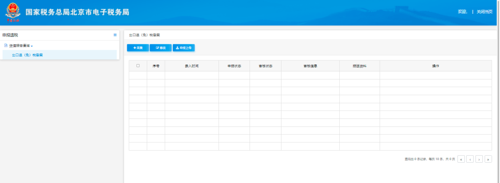Go to the next results page
The image size is (500, 183).
pyautogui.click(x=479, y=159)
